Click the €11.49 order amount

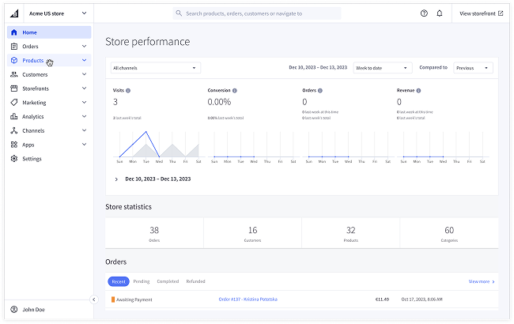[x=382, y=299]
